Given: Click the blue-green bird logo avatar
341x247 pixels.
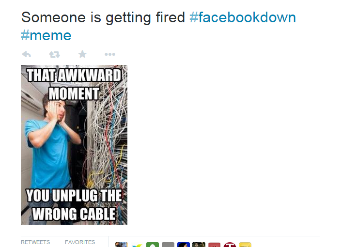Looking at the screenshot, I should pyautogui.click(x=137, y=245).
